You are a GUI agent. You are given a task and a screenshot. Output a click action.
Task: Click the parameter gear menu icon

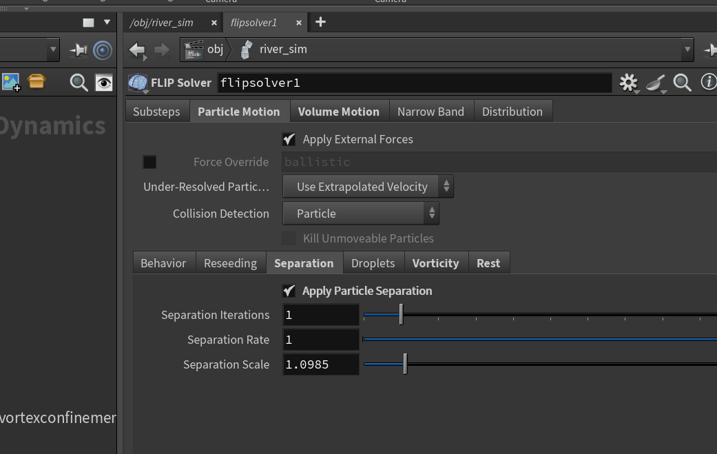pos(628,83)
